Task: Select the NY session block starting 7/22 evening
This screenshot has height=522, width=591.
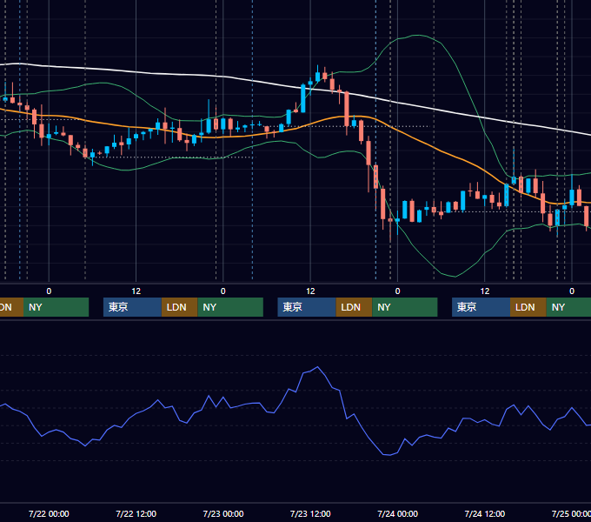Action: tap(230, 307)
